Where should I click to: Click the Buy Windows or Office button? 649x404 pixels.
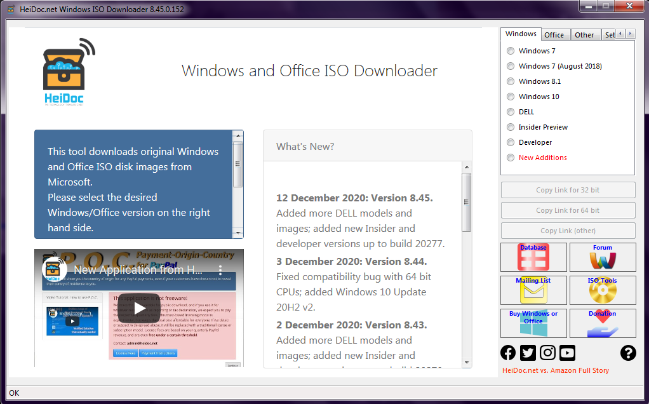pos(533,323)
